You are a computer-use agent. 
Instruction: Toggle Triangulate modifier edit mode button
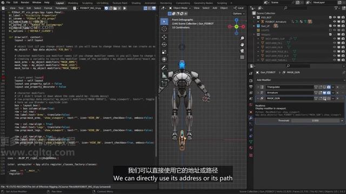coord(320,87)
